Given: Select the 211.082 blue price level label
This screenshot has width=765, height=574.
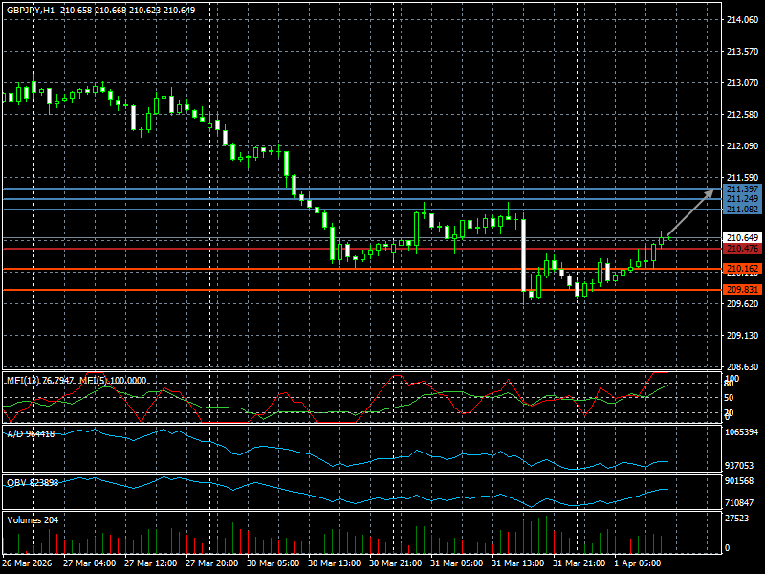Looking at the screenshot, I should [742, 209].
